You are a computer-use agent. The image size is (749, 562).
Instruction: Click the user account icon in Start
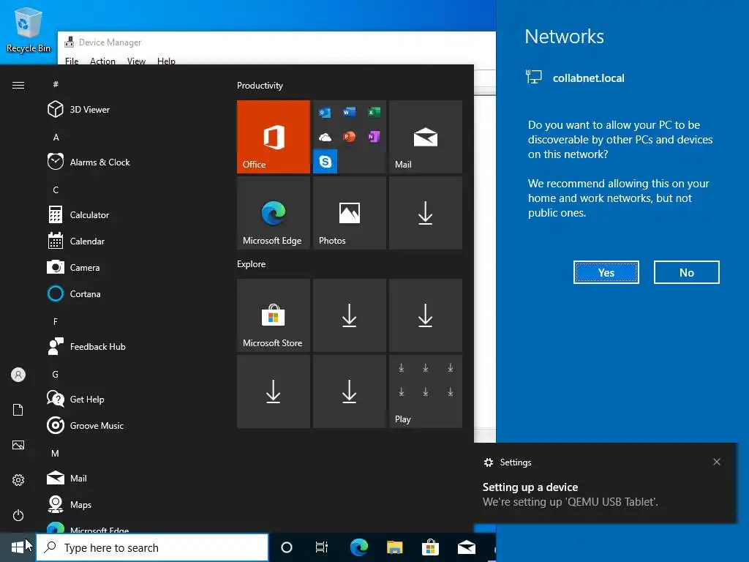click(x=18, y=375)
